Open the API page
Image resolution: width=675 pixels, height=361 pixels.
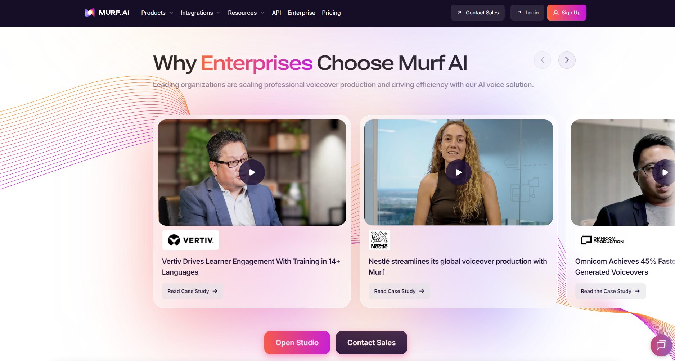(x=276, y=13)
